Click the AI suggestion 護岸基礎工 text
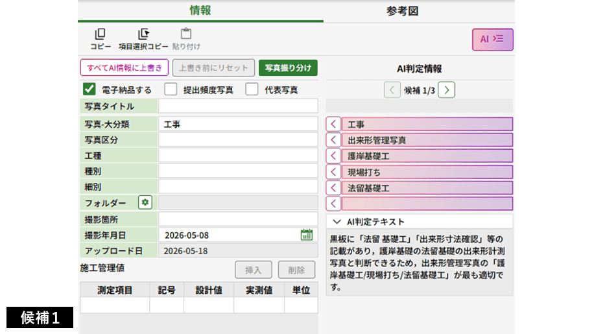This screenshot has width=594, height=334. (368, 156)
